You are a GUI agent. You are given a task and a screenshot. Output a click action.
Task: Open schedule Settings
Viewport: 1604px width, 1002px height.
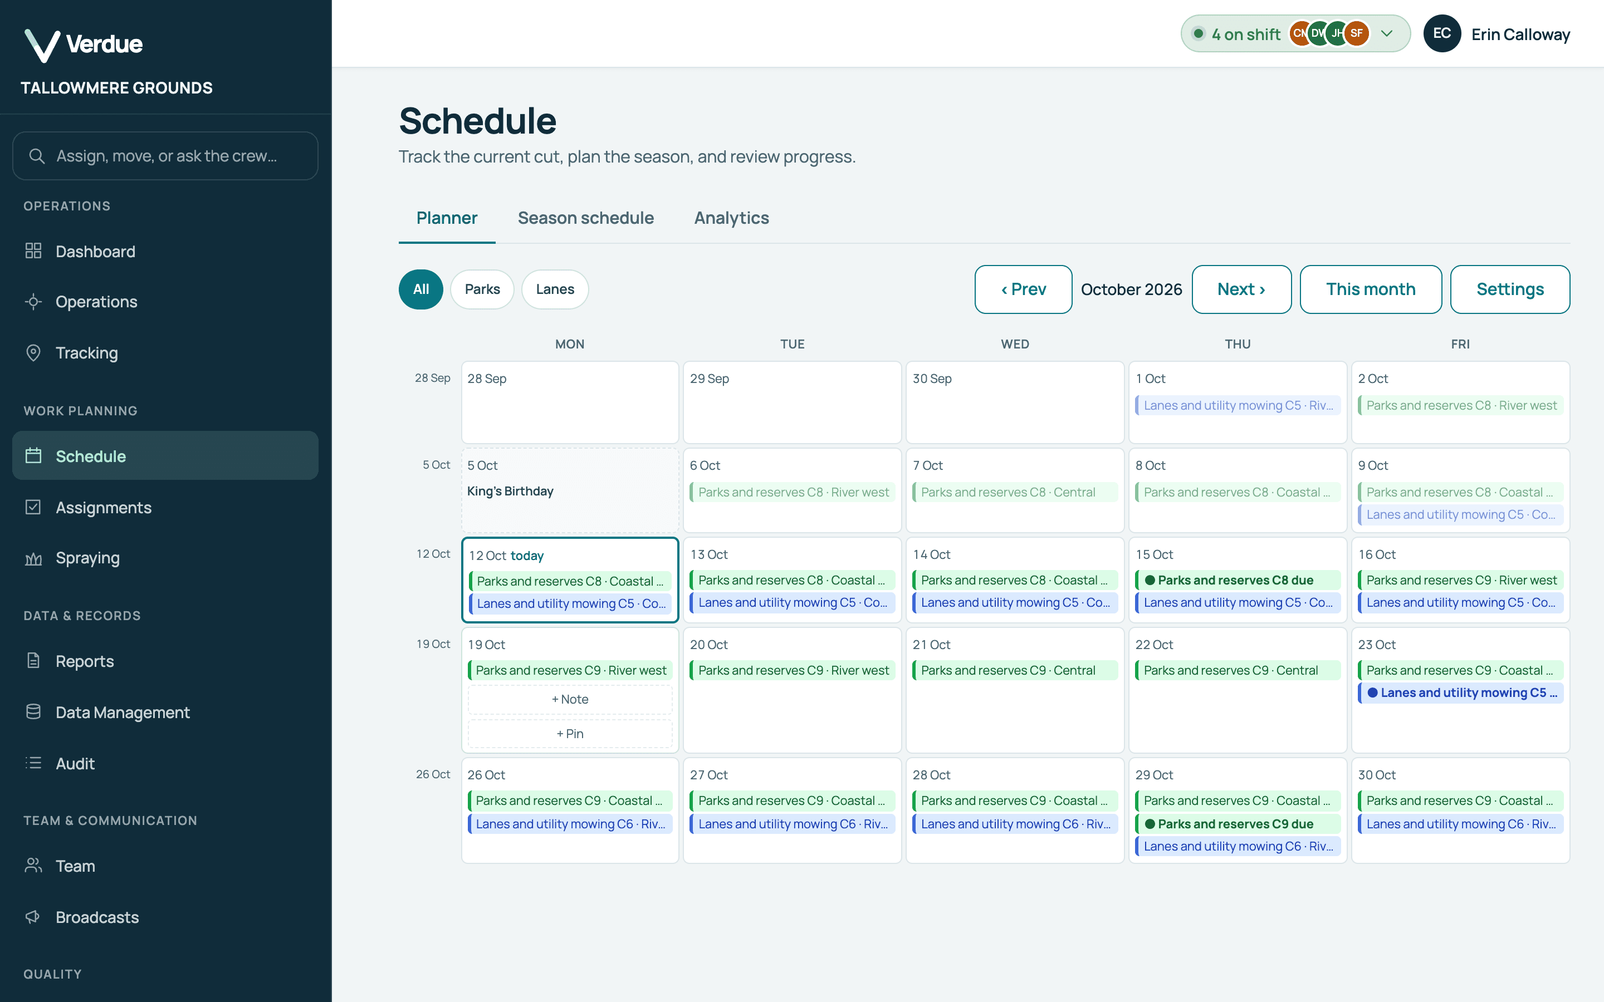(1509, 289)
